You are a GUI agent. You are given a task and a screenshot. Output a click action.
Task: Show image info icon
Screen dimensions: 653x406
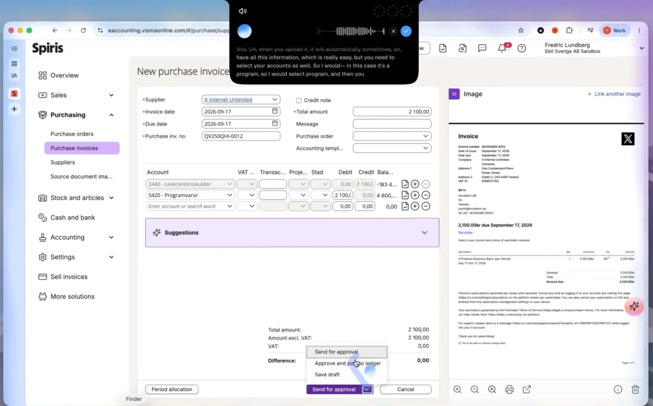(618, 390)
